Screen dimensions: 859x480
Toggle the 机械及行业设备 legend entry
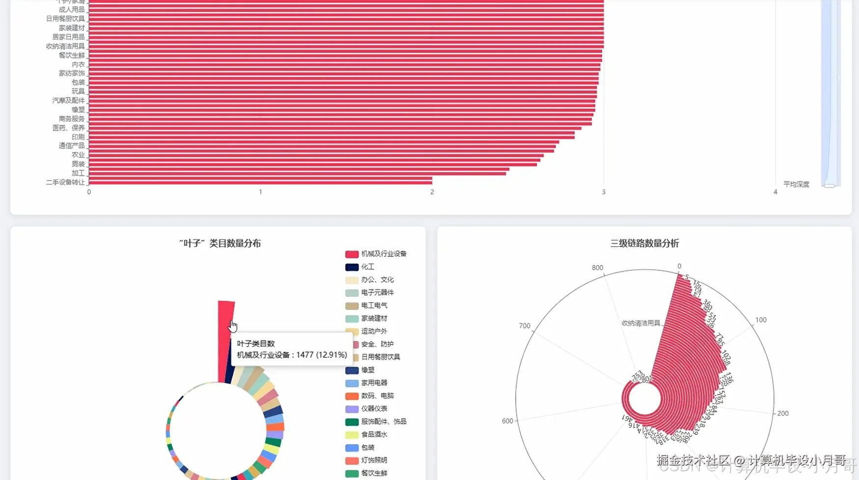click(x=376, y=254)
